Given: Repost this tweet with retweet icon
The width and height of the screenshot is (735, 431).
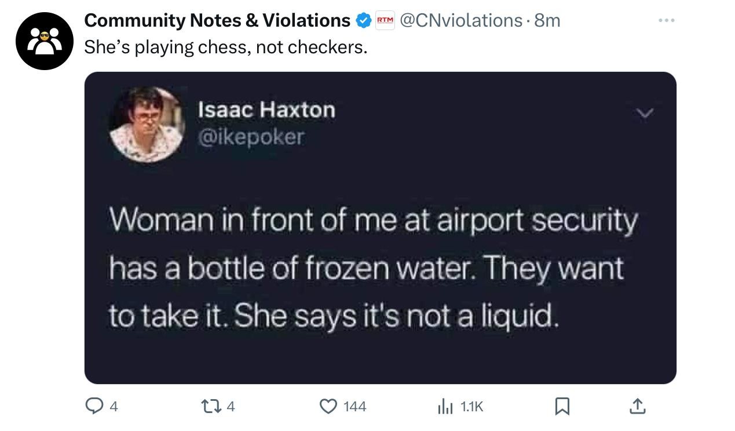Looking at the screenshot, I should tap(212, 407).
